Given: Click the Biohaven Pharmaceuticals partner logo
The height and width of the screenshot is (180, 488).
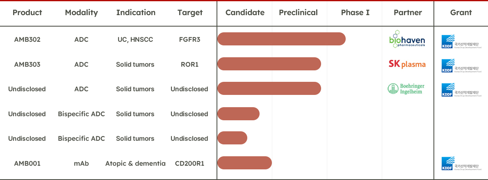Looking at the screenshot, I should point(407,39).
